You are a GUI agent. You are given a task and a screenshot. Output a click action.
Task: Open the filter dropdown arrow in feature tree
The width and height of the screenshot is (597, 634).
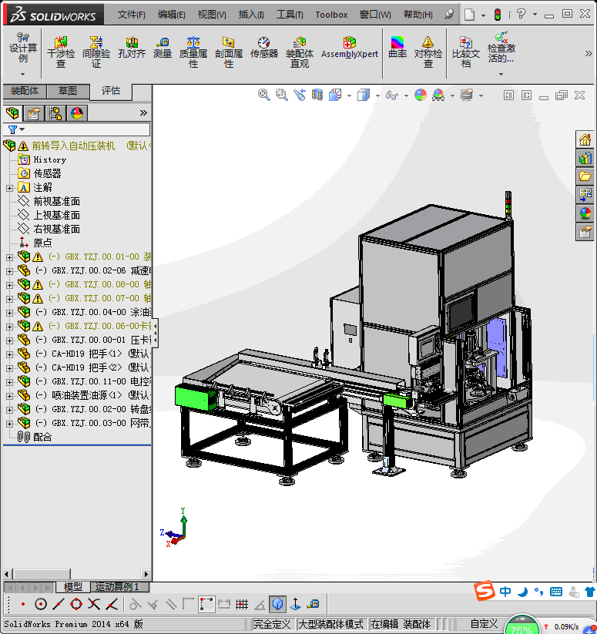(x=22, y=129)
